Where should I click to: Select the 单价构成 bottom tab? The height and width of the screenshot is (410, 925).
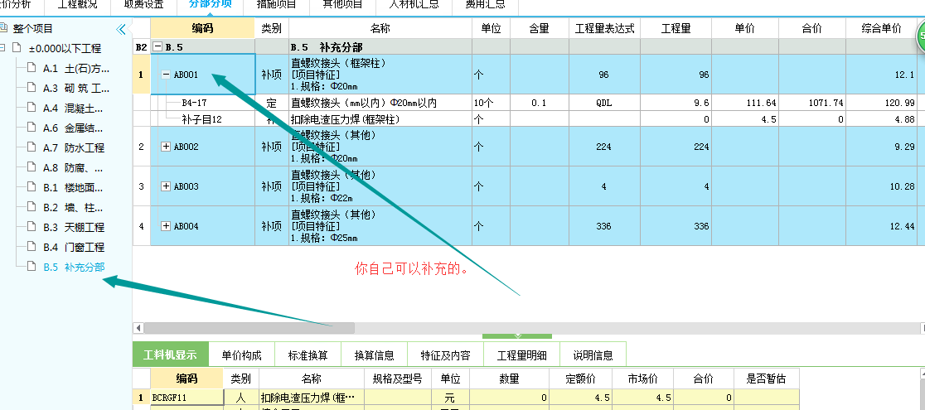pyautogui.click(x=241, y=355)
